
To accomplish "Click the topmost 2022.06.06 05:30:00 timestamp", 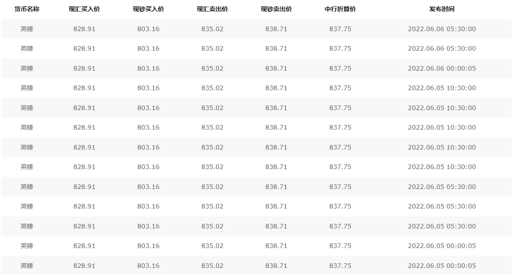I will tap(442, 29).
